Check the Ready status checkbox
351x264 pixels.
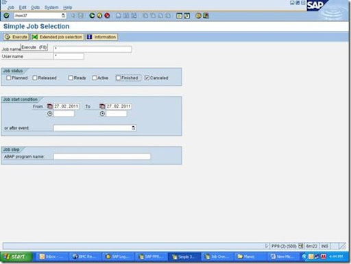(71, 78)
